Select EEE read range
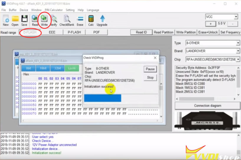The width and height of the screenshot is (241, 160). click(52, 32)
